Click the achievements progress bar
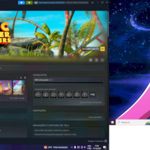This screenshot has height=150, width=150. click(69, 82)
